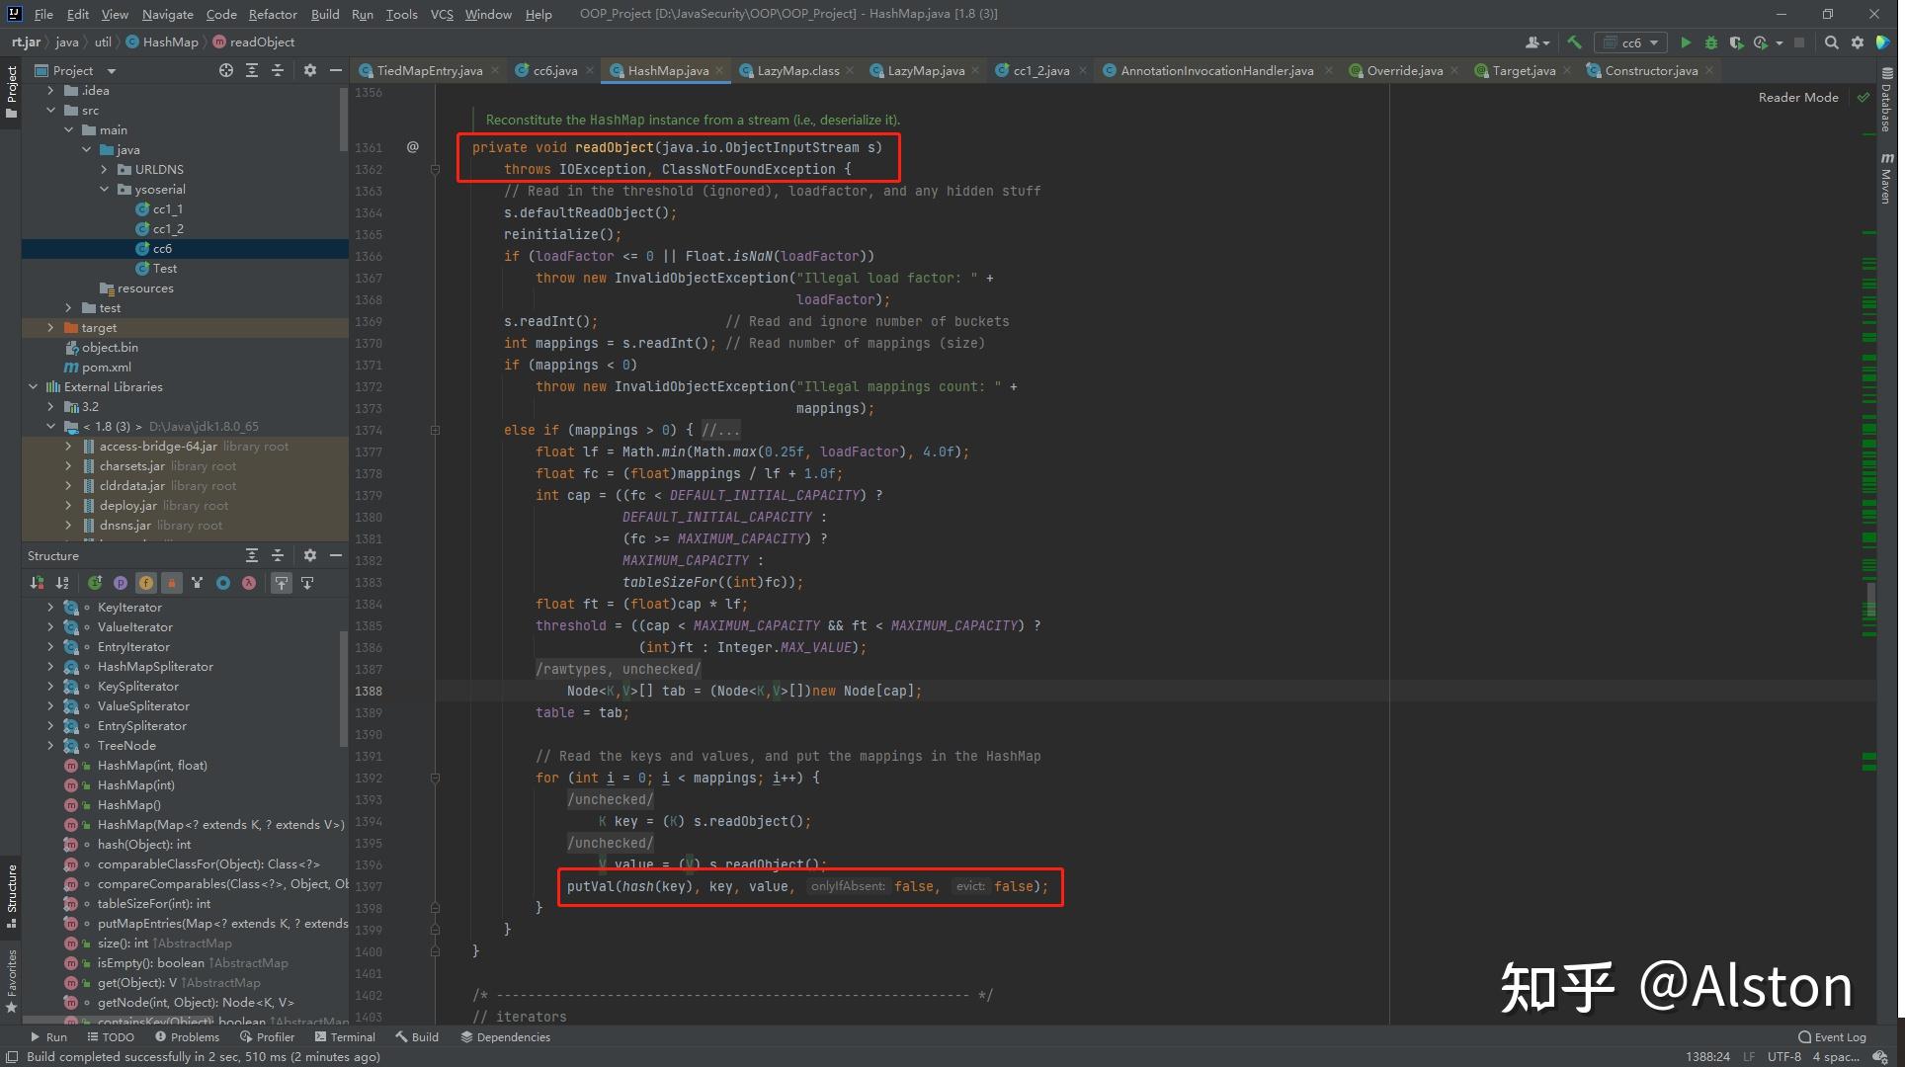Switch to the LazyMap.java tab
Viewport: 1905px width, 1067px height.
pos(925,70)
